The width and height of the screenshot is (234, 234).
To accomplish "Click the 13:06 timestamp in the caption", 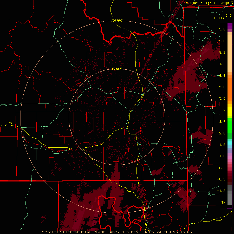I will pos(186,232).
